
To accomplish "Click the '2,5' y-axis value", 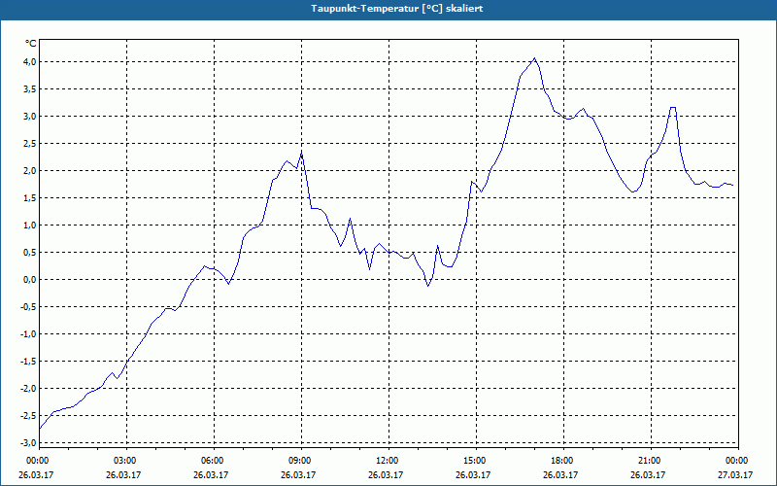I will [x=30, y=144].
